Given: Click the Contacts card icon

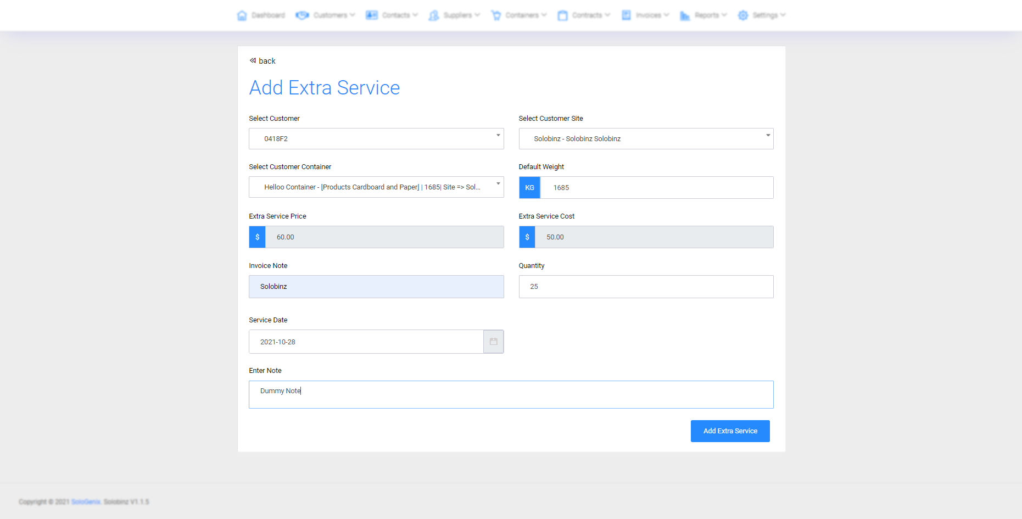Looking at the screenshot, I should click(x=372, y=15).
